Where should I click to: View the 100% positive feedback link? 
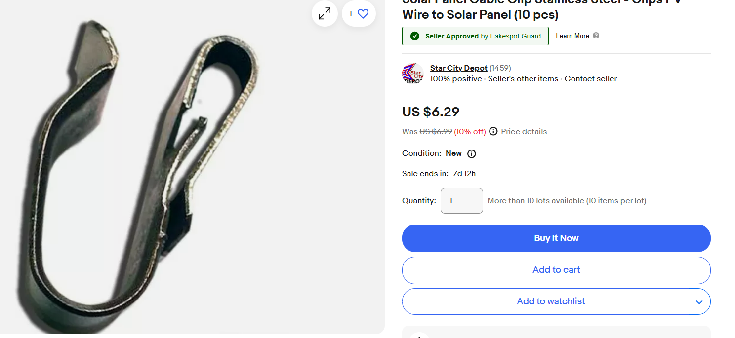456,79
